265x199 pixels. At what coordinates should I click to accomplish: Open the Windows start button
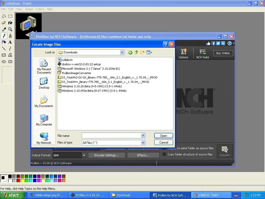[12, 195]
